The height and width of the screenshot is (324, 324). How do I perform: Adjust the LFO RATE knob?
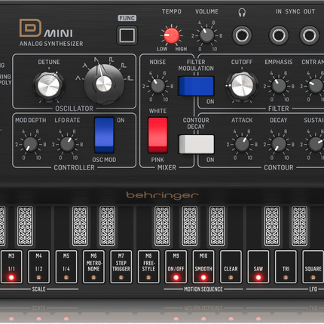(67, 144)
